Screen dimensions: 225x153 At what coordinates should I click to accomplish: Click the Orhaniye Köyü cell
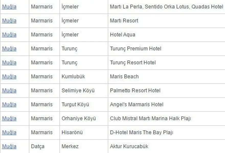[x=77, y=118]
